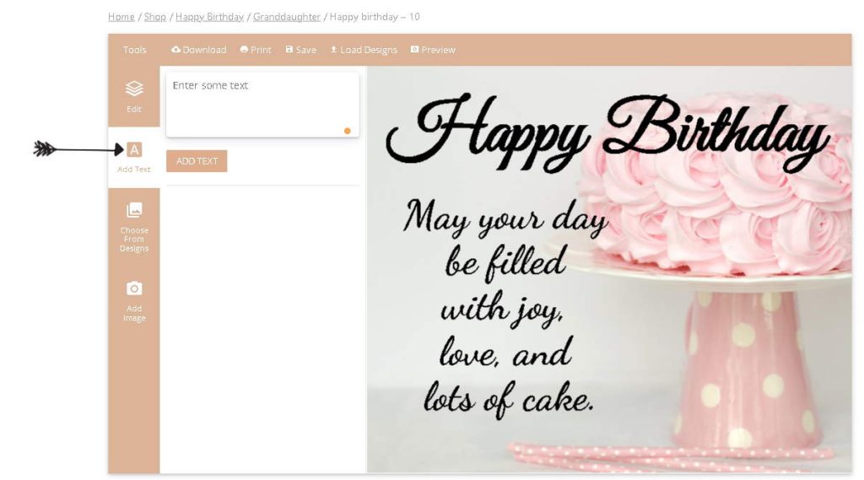
Task: Preview the card
Action: [x=433, y=50]
